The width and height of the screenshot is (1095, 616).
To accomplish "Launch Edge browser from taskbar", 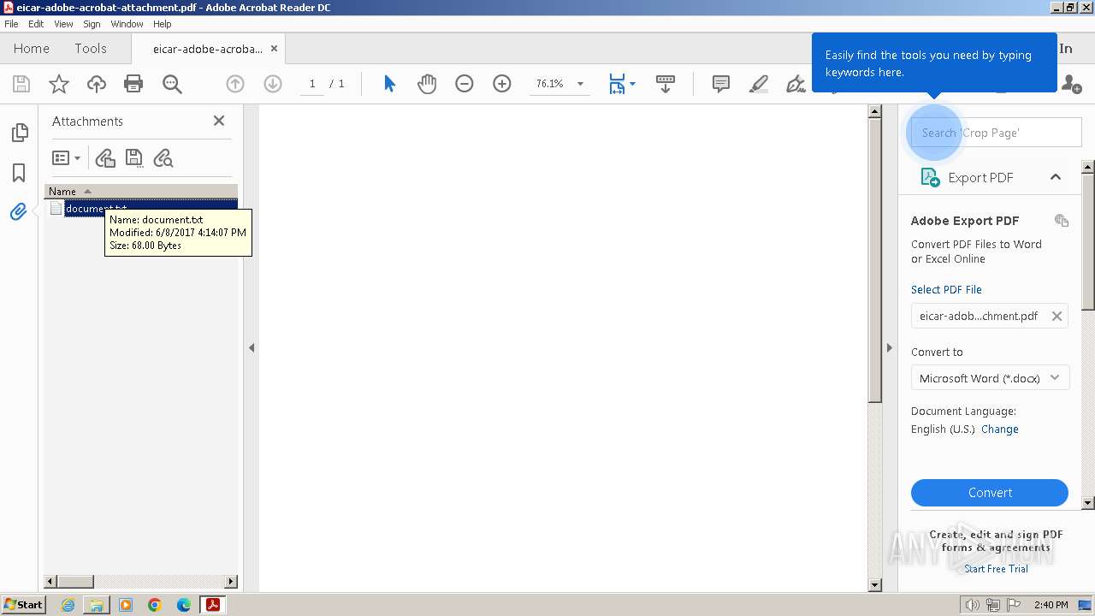I will point(184,605).
